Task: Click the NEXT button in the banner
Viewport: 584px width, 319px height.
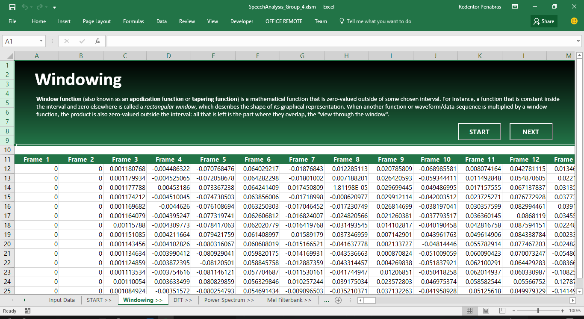Action: (x=531, y=132)
